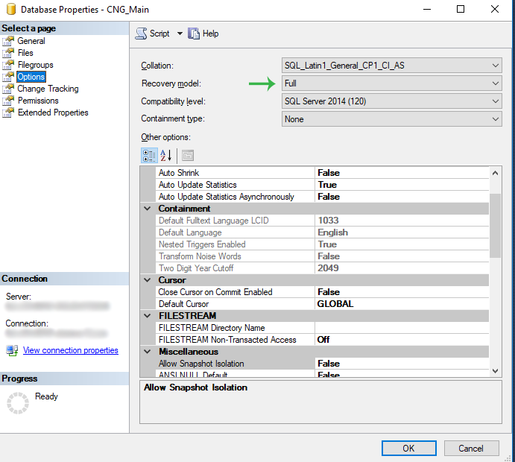515x462 pixels.
Task: Open the Recovery model dropdown
Action: point(391,83)
